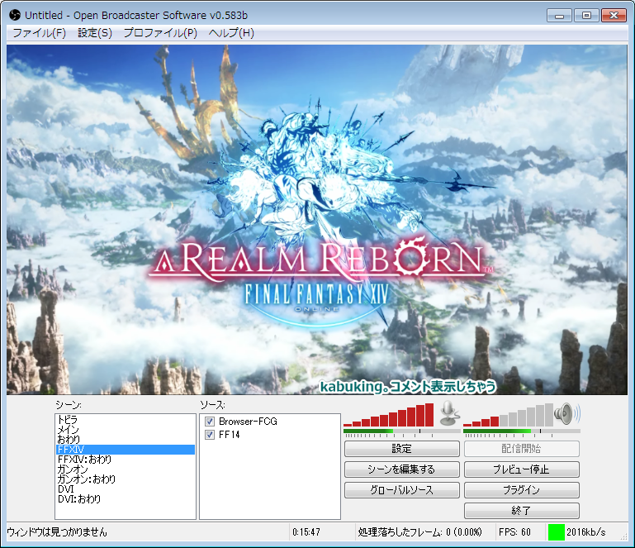The width and height of the screenshot is (635, 548).
Task: Open the プロファイル(P) menu
Action: (160, 33)
